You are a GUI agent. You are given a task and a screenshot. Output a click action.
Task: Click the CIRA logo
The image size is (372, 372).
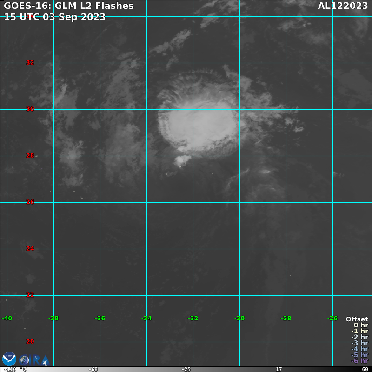[34, 360]
